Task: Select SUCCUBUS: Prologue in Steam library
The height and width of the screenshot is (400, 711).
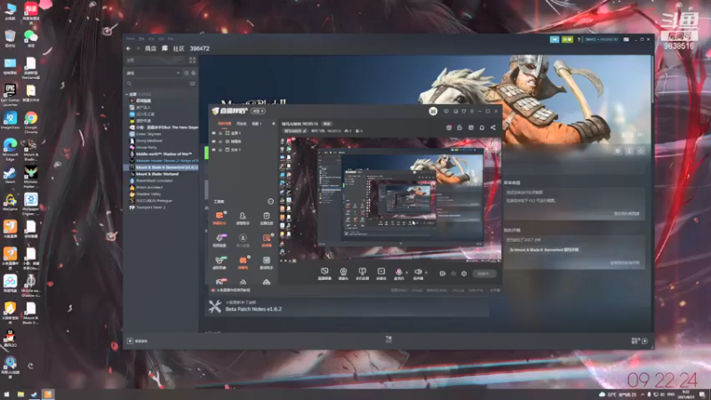Action: tap(154, 201)
